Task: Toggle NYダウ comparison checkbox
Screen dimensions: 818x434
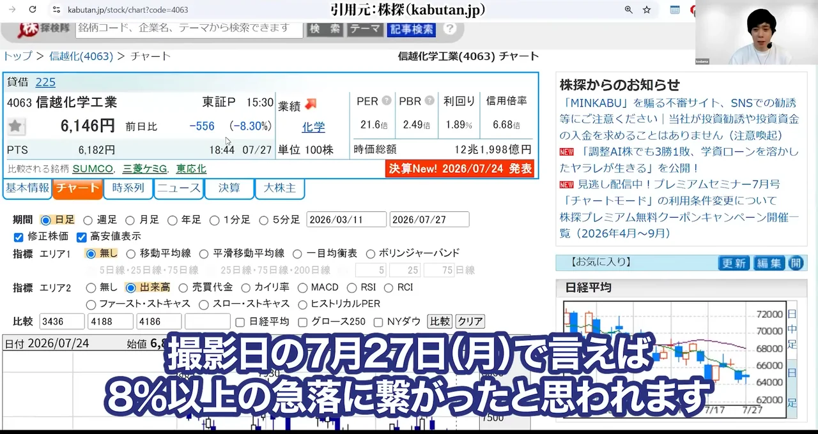Action: coord(378,322)
